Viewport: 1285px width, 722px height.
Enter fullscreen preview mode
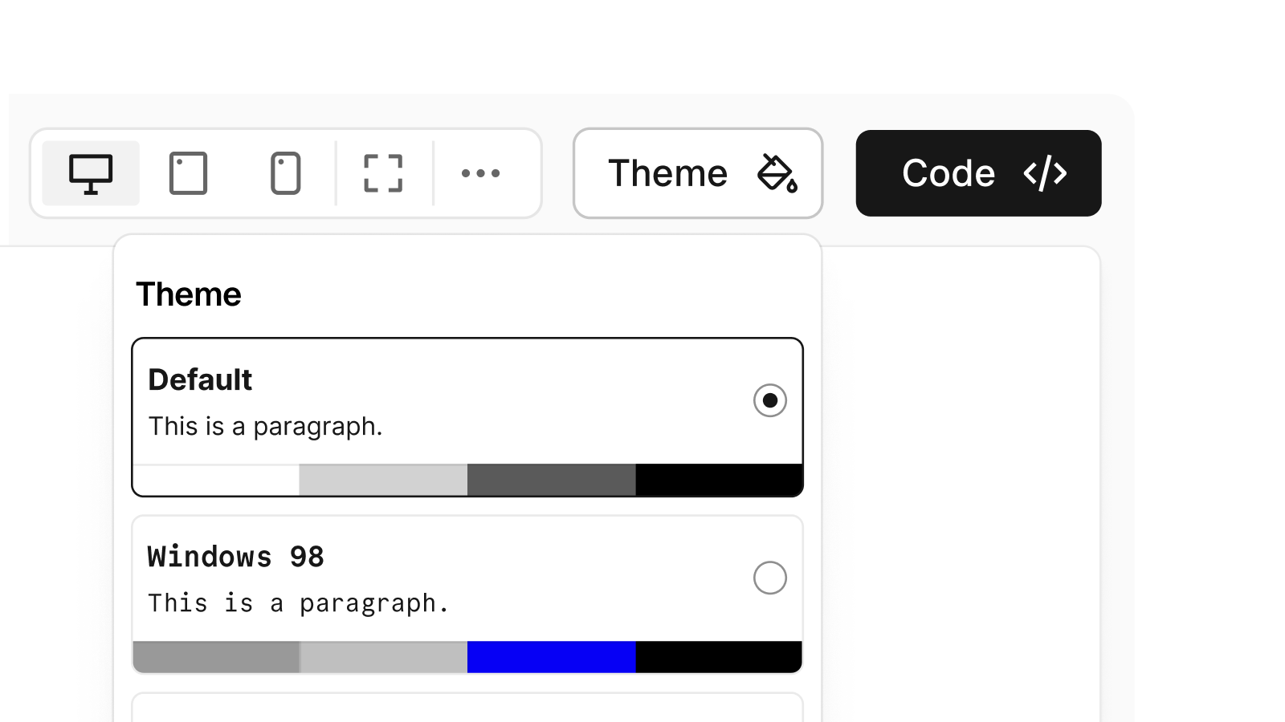tap(383, 172)
